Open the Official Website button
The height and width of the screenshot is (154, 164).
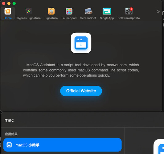(x=81, y=91)
